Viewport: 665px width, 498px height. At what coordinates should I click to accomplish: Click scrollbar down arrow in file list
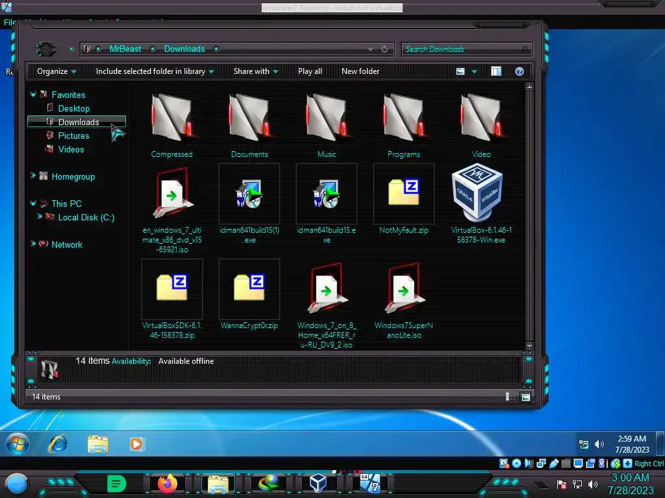(x=529, y=346)
